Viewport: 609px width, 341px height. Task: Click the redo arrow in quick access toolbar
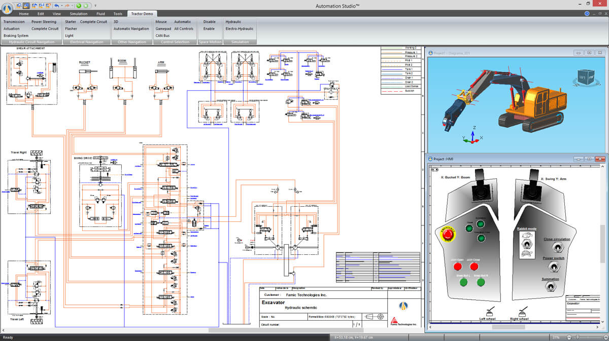coord(67,5)
